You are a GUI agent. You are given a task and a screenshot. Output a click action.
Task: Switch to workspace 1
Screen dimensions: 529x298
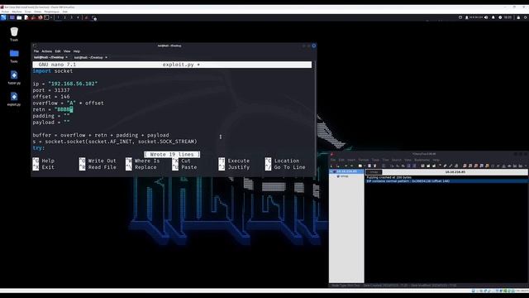[58, 17]
